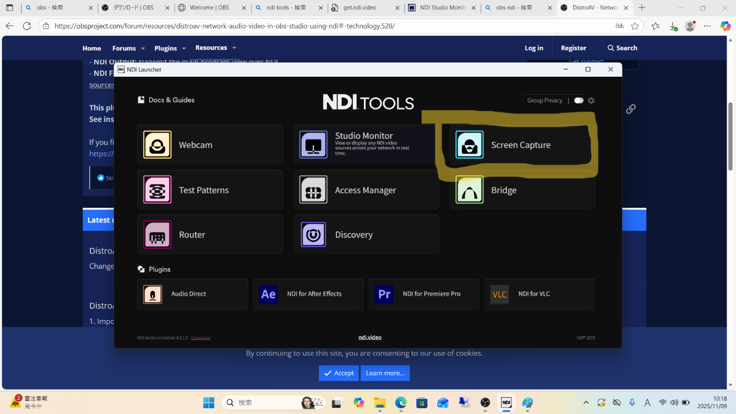Screen dimensions: 736x414
Task: Start the Screen Capture tool icon
Action: (469, 145)
